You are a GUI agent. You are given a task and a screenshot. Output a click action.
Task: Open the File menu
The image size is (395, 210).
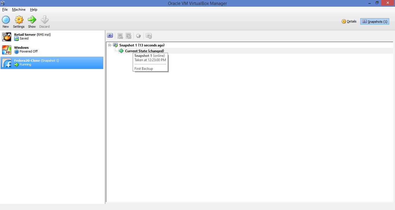tap(5, 10)
